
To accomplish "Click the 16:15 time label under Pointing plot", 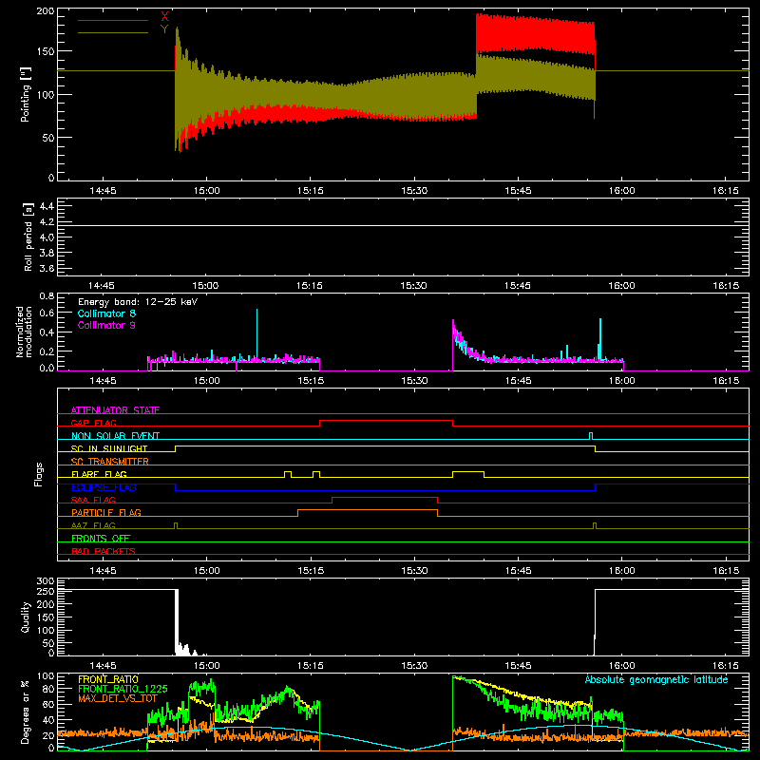I will pyautogui.click(x=726, y=191).
